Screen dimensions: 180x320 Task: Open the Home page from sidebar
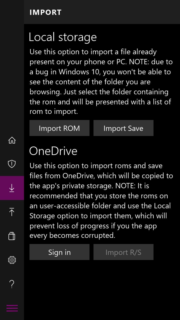[12, 140]
